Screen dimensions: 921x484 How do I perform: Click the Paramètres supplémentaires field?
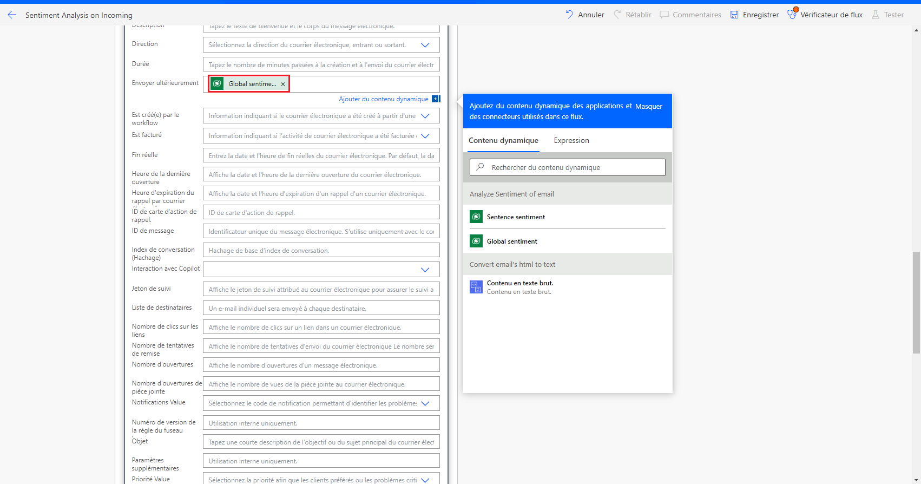tap(321, 461)
